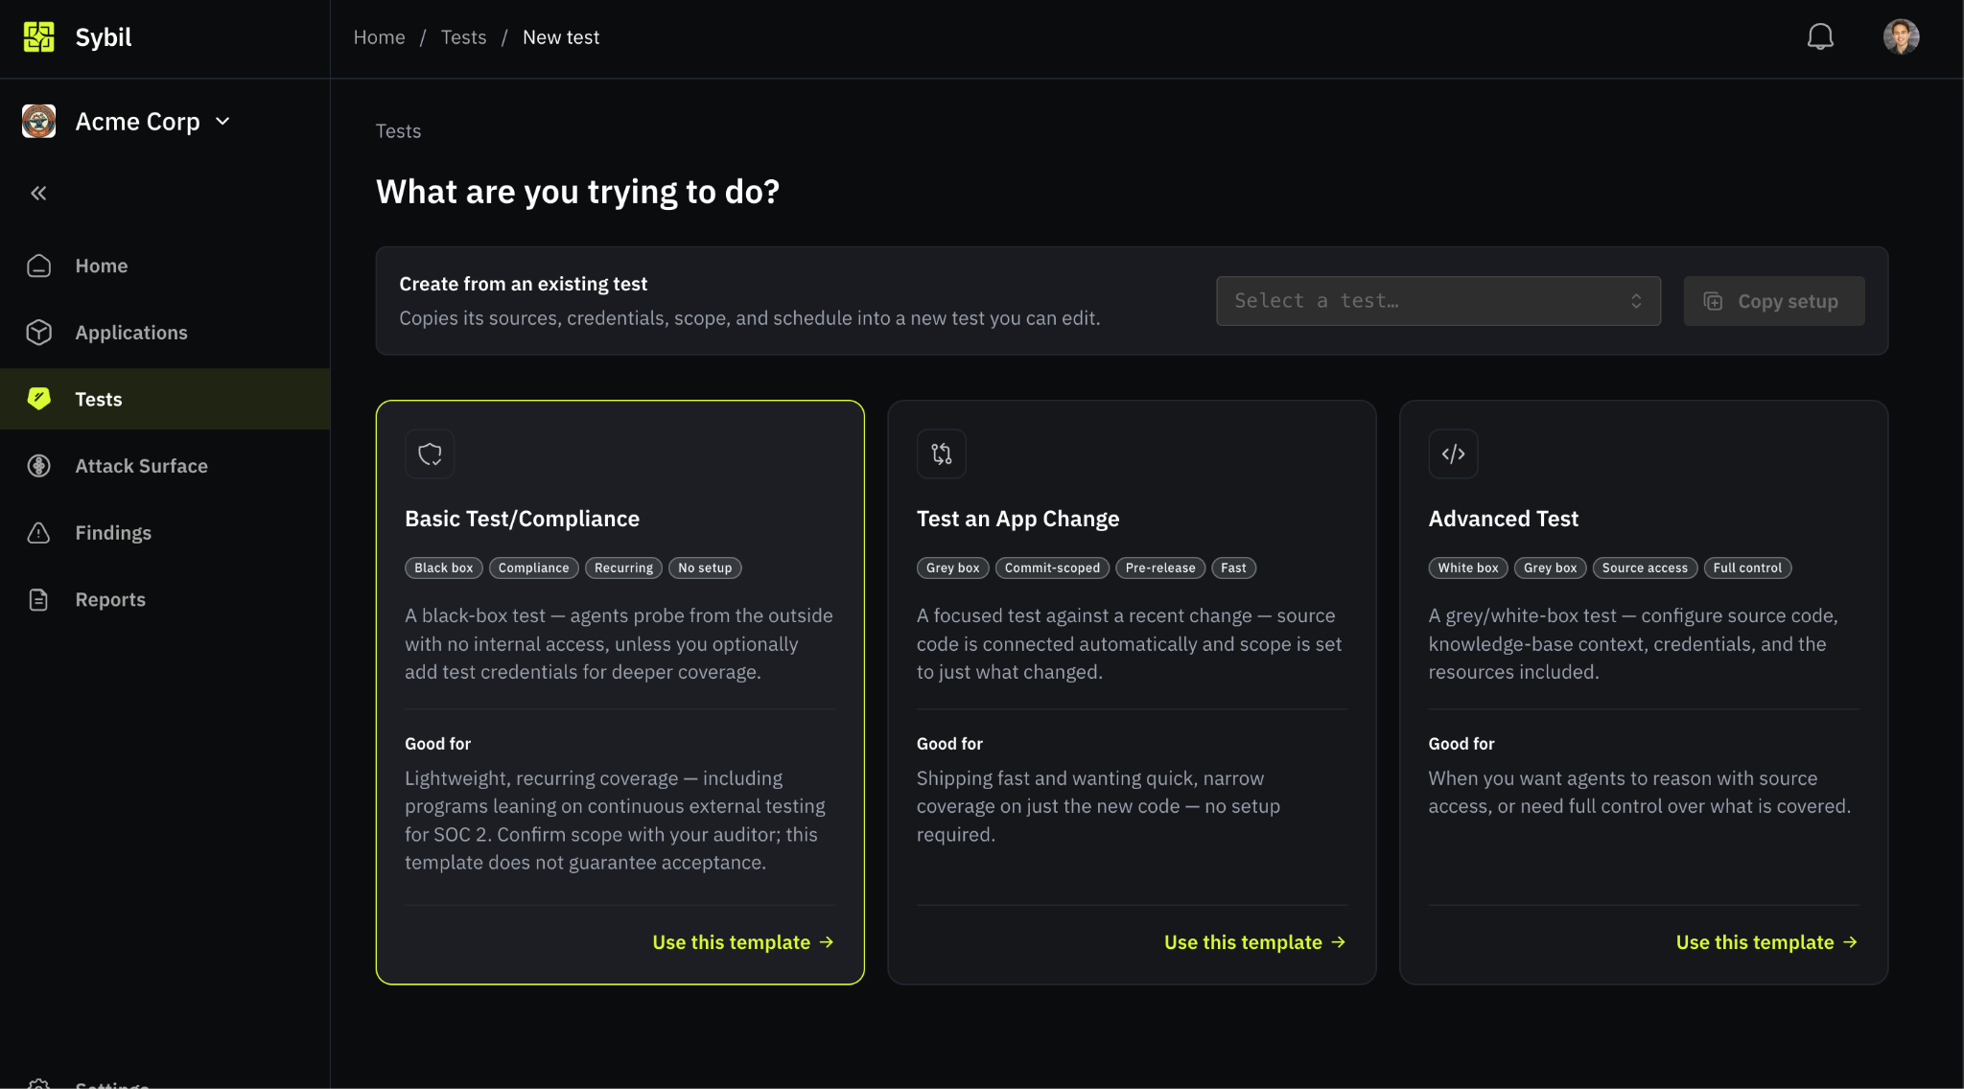
Task: Open the user profile avatar
Action: click(x=1901, y=37)
